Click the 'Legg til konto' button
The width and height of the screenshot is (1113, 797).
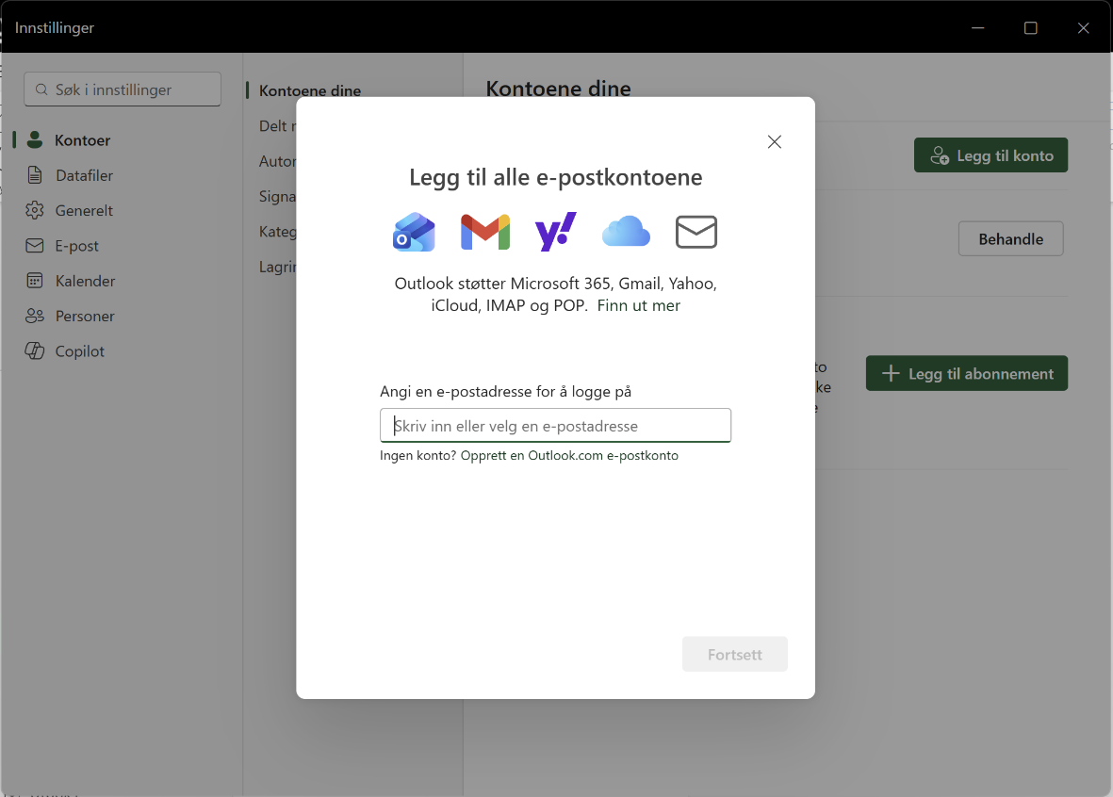pyautogui.click(x=990, y=155)
